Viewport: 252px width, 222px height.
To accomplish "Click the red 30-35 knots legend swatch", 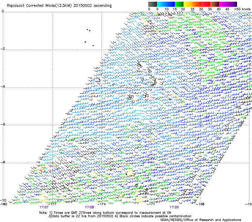I will point(206,4).
